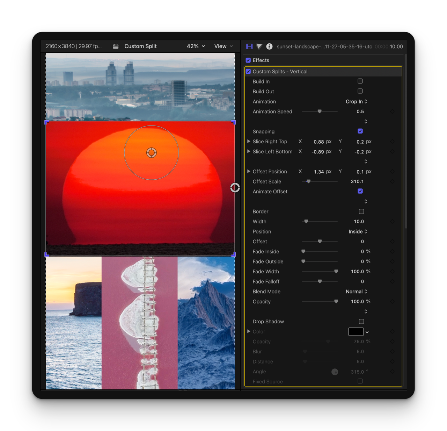Expand the Slice Left Bottom disclosure triangle
Image resolution: width=447 pixels, height=431 pixels.
pos(249,151)
